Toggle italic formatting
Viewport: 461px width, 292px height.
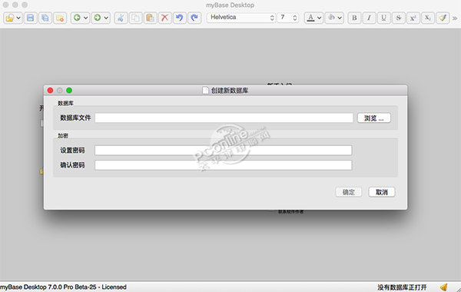tap(369, 18)
